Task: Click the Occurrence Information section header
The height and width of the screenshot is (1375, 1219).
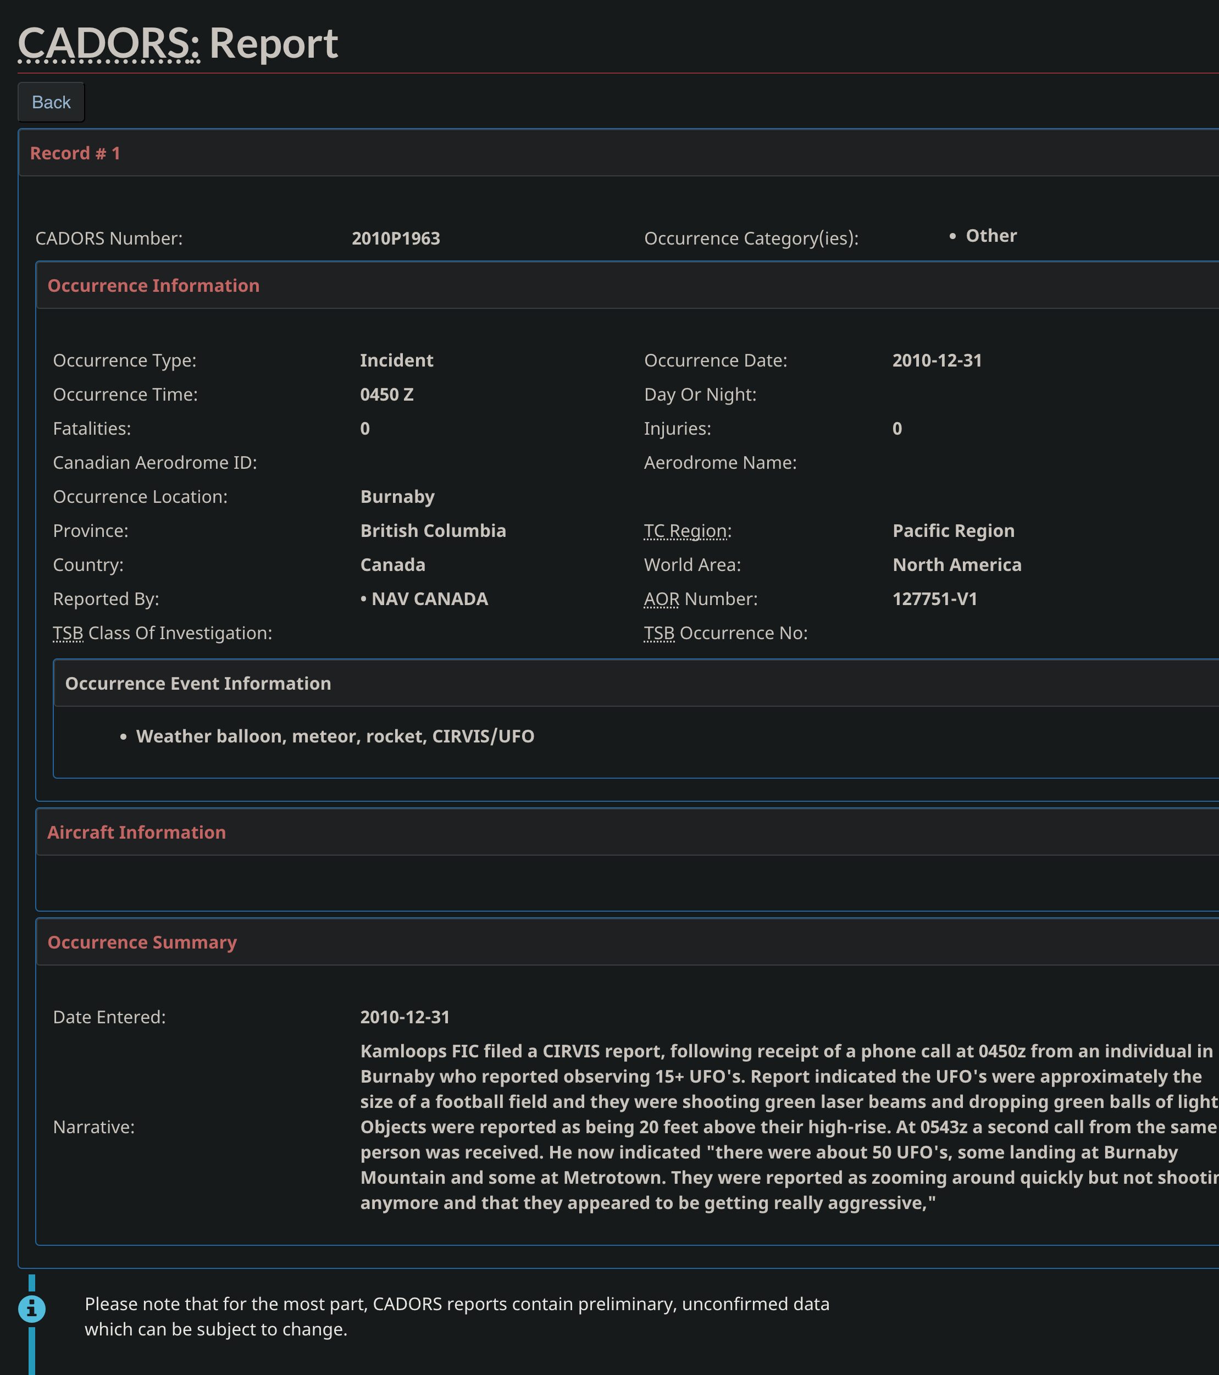Action: tap(153, 285)
